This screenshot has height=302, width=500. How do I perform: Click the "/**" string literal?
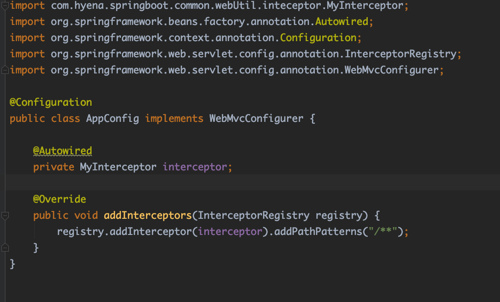[382, 232]
